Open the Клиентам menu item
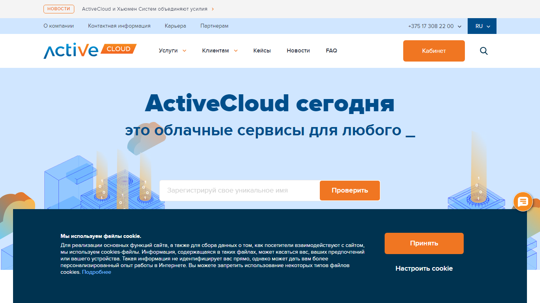This screenshot has width=540, height=303. (215, 50)
